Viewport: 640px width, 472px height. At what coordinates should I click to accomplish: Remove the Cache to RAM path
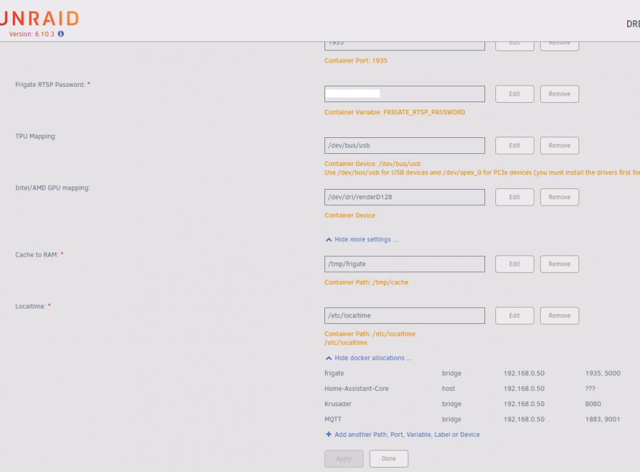tap(559, 264)
